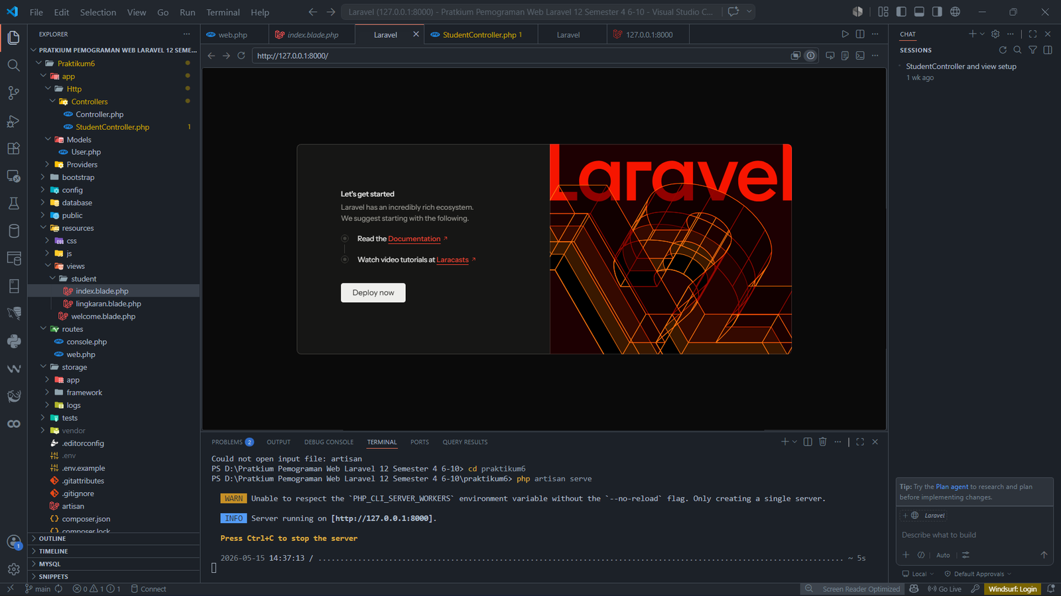Open the Laracasts link
The image size is (1061, 596).
click(x=453, y=260)
